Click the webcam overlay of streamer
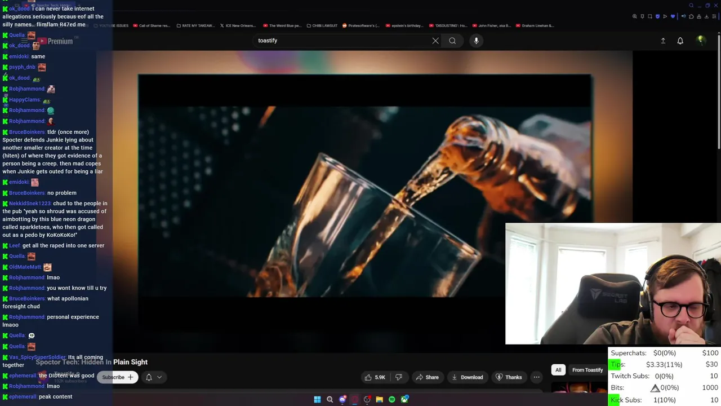This screenshot has height=406, width=721. pyautogui.click(x=613, y=284)
